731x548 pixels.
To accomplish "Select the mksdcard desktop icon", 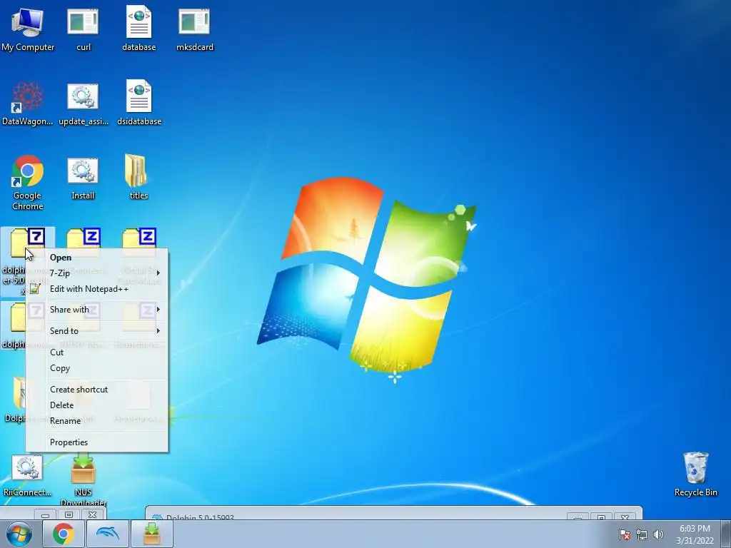I will pos(194,29).
